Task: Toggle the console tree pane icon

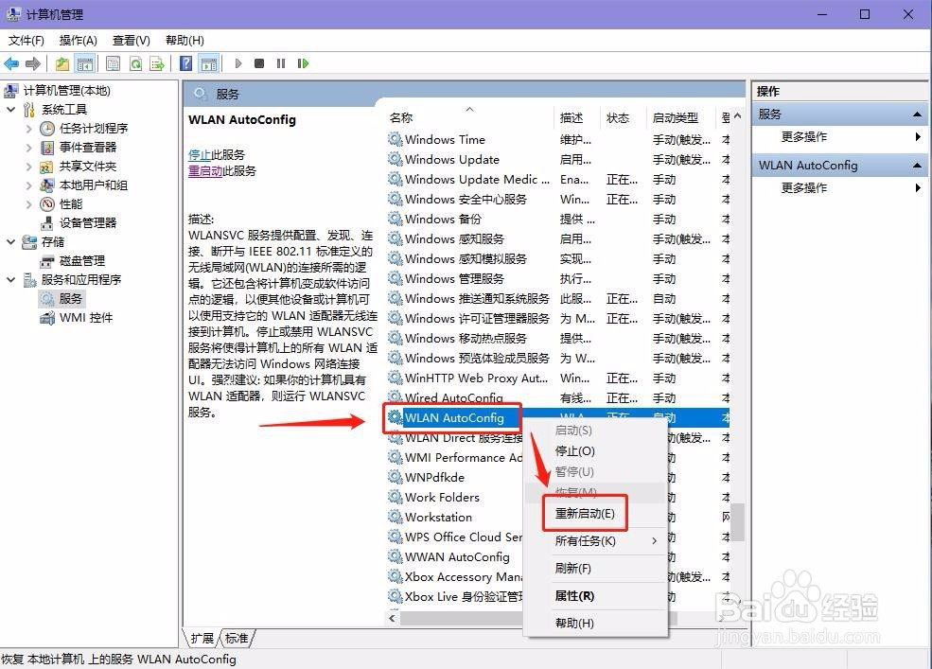Action: pos(85,63)
